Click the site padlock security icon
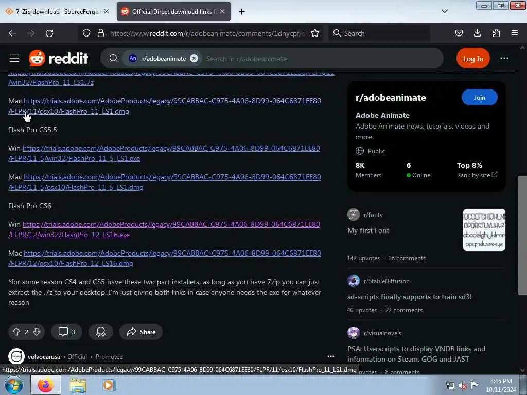 tap(100, 33)
